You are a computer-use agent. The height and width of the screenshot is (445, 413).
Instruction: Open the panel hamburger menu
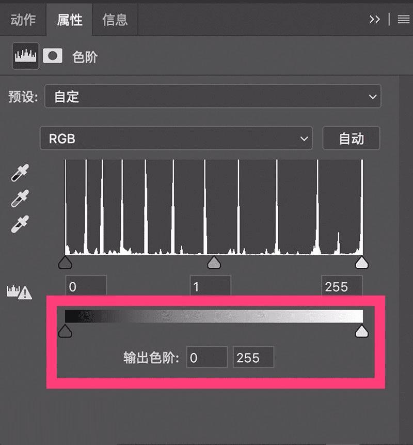tap(403, 19)
